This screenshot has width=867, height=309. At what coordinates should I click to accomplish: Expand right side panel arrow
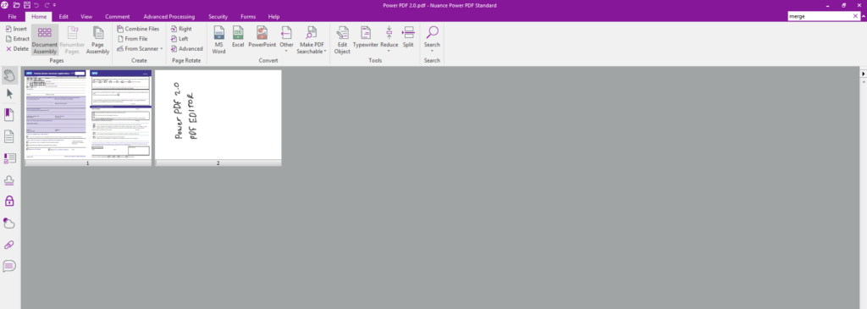(x=863, y=74)
